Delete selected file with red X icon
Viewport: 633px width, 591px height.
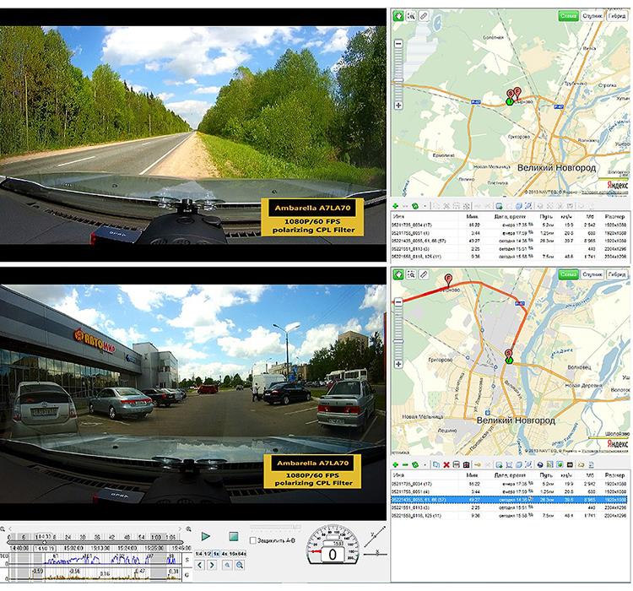click(x=446, y=464)
